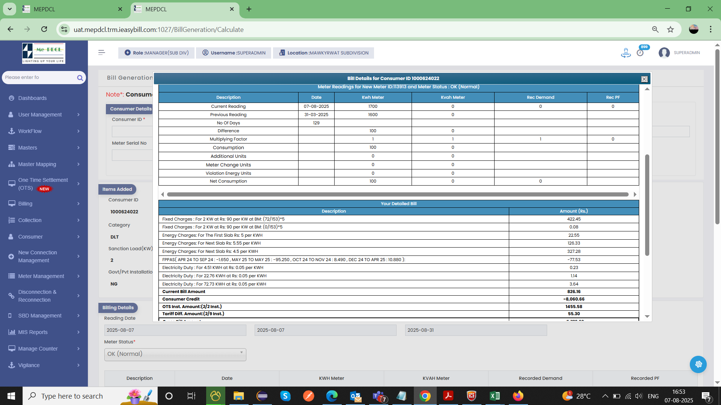Screen dimensions: 721x405
Task: Click the search magnifier in sidebar
Action: tap(80, 78)
